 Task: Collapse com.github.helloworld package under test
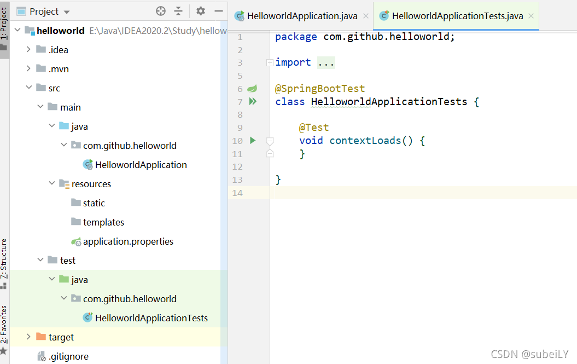[63, 298]
